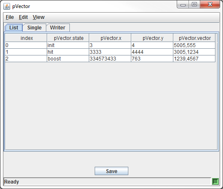Open the File menu
Screen dimensions: 223x189
pyautogui.click(x=10, y=17)
